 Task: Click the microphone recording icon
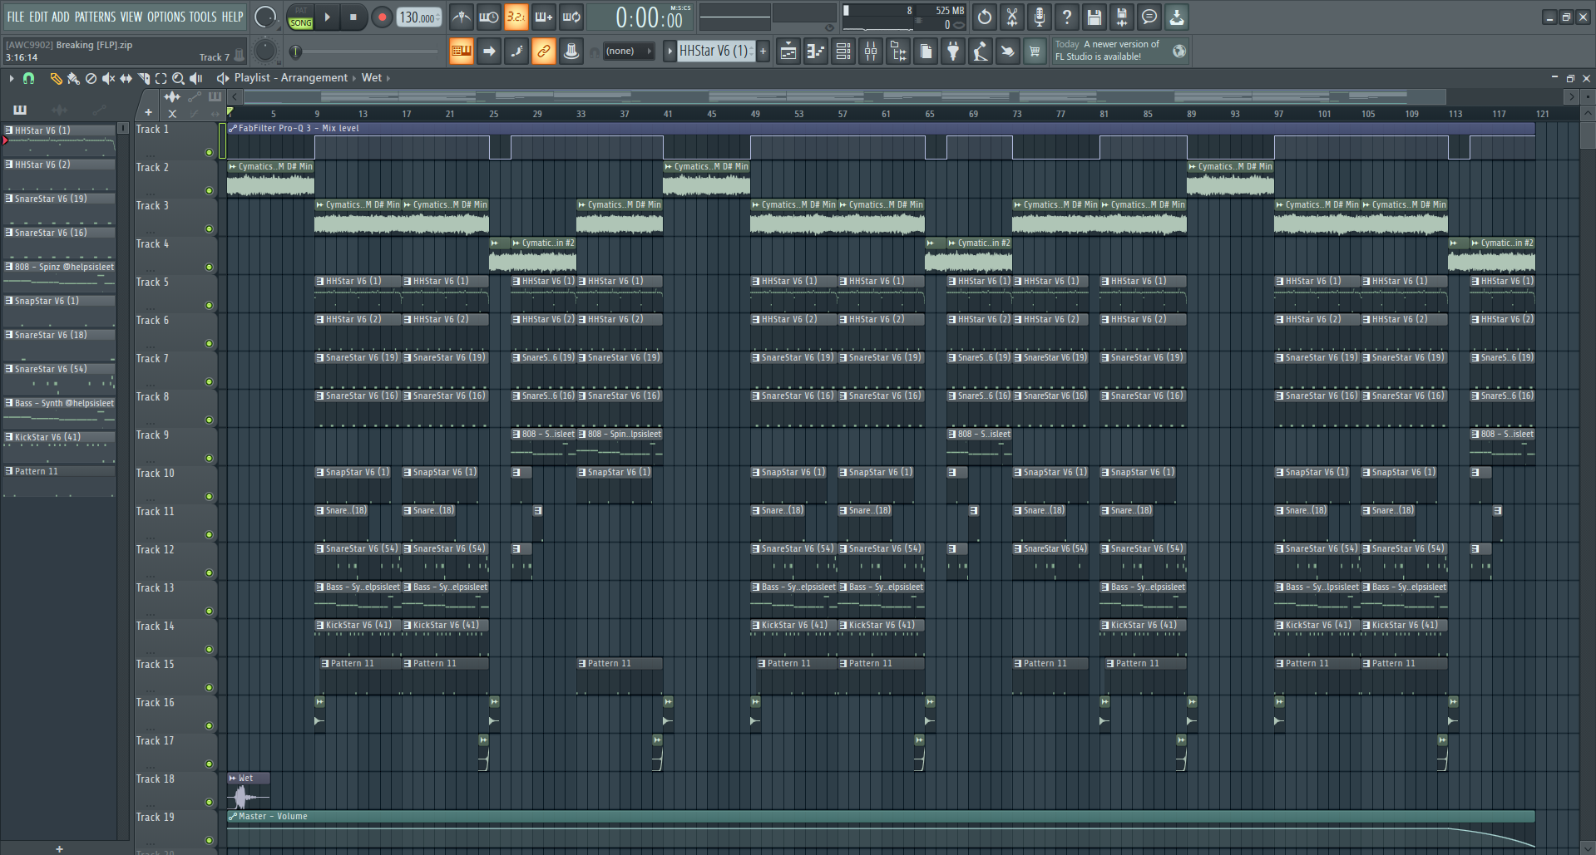tap(1040, 17)
